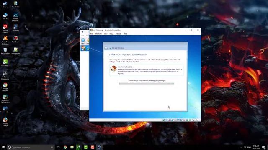Open the Machine menu in the VM window

click(x=98, y=34)
